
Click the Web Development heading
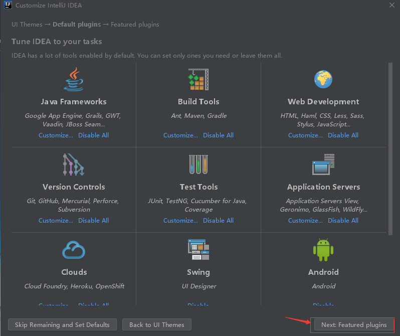coord(323,102)
